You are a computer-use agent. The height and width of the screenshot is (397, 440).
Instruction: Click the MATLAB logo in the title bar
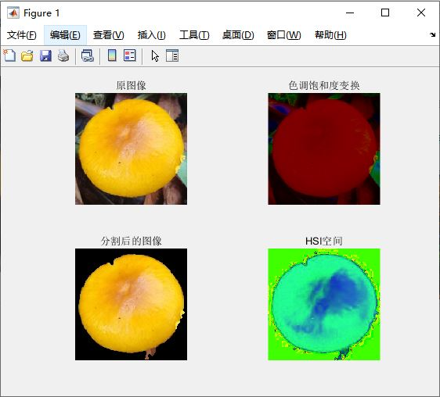point(13,13)
